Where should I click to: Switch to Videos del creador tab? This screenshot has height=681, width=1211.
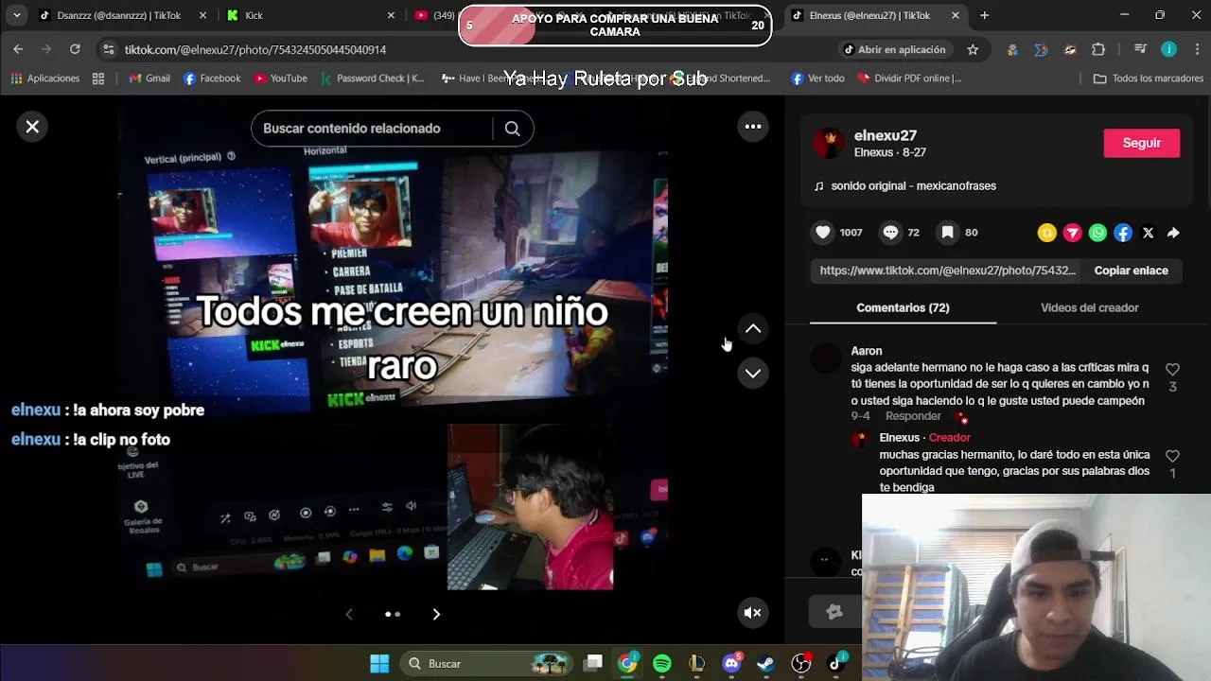point(1090,307)
